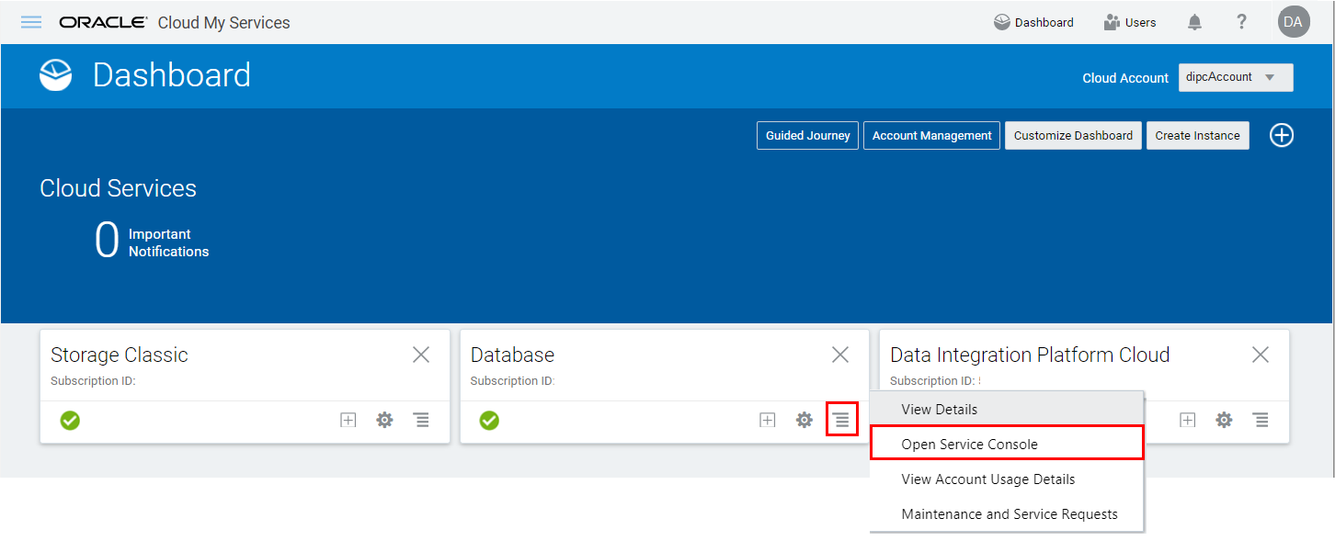Open the Cloud Account dipcAccount dropdown
Viewport: 1335px width, 541px height.
point(1235,77)
